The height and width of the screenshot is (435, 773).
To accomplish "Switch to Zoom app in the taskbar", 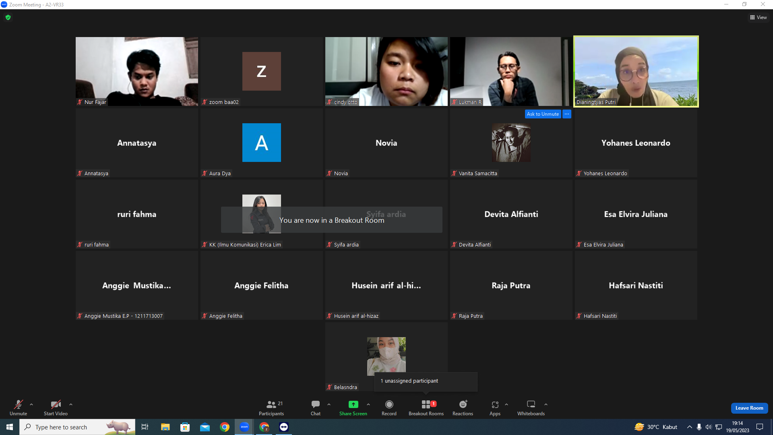I will 244,427.
